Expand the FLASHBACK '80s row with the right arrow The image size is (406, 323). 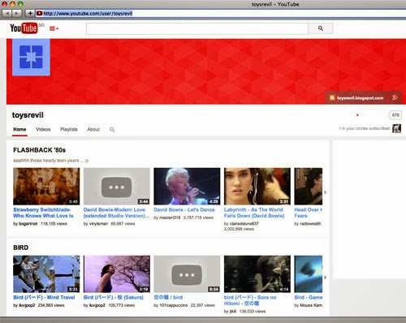pos(325,192)
